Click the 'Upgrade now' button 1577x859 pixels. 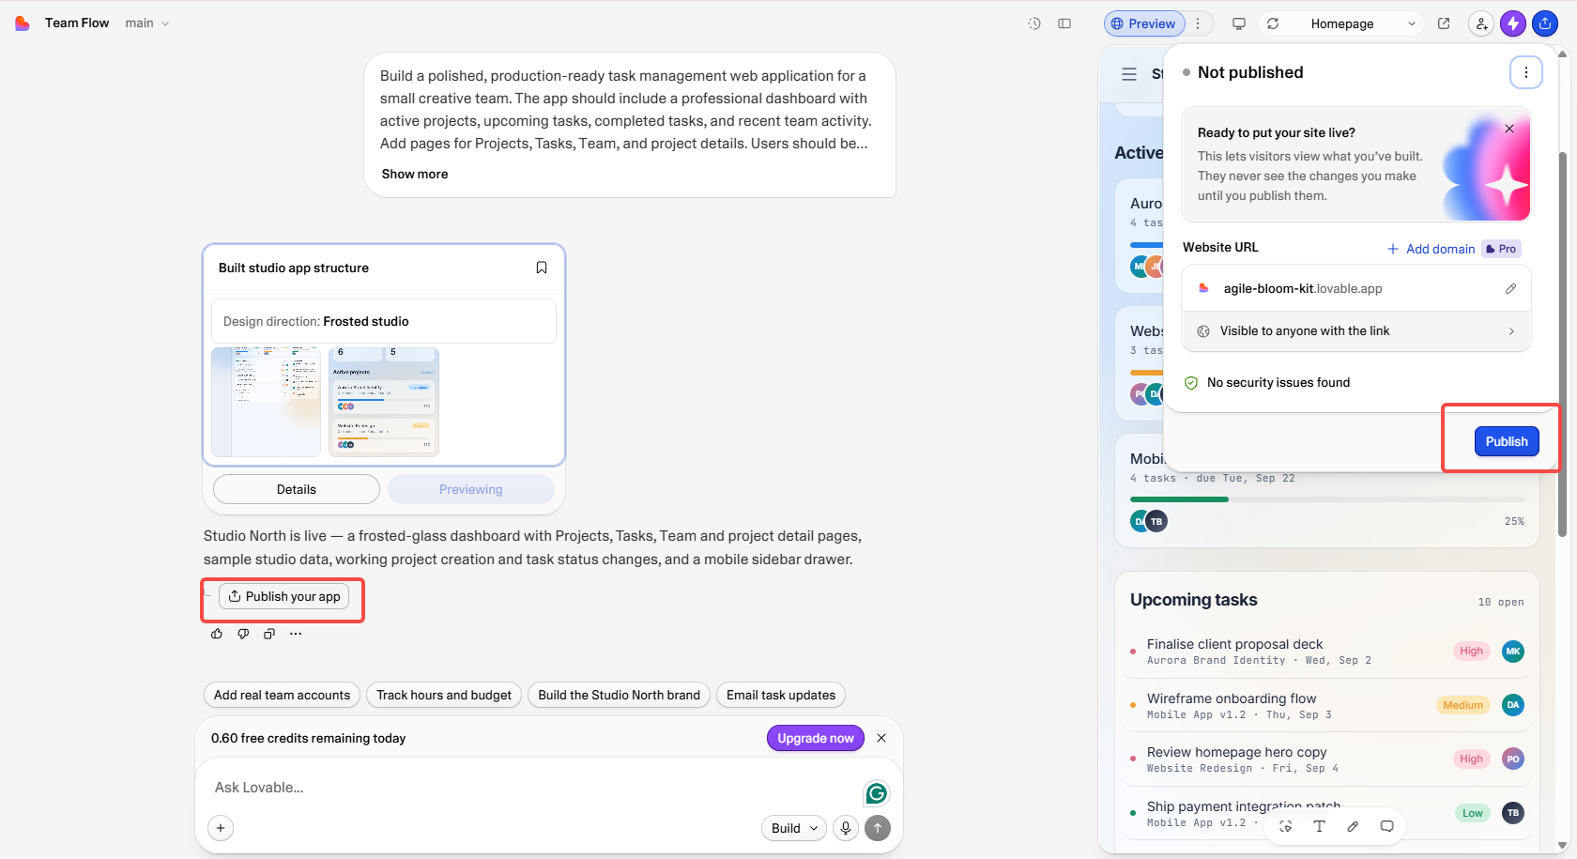tap(816, 738)
